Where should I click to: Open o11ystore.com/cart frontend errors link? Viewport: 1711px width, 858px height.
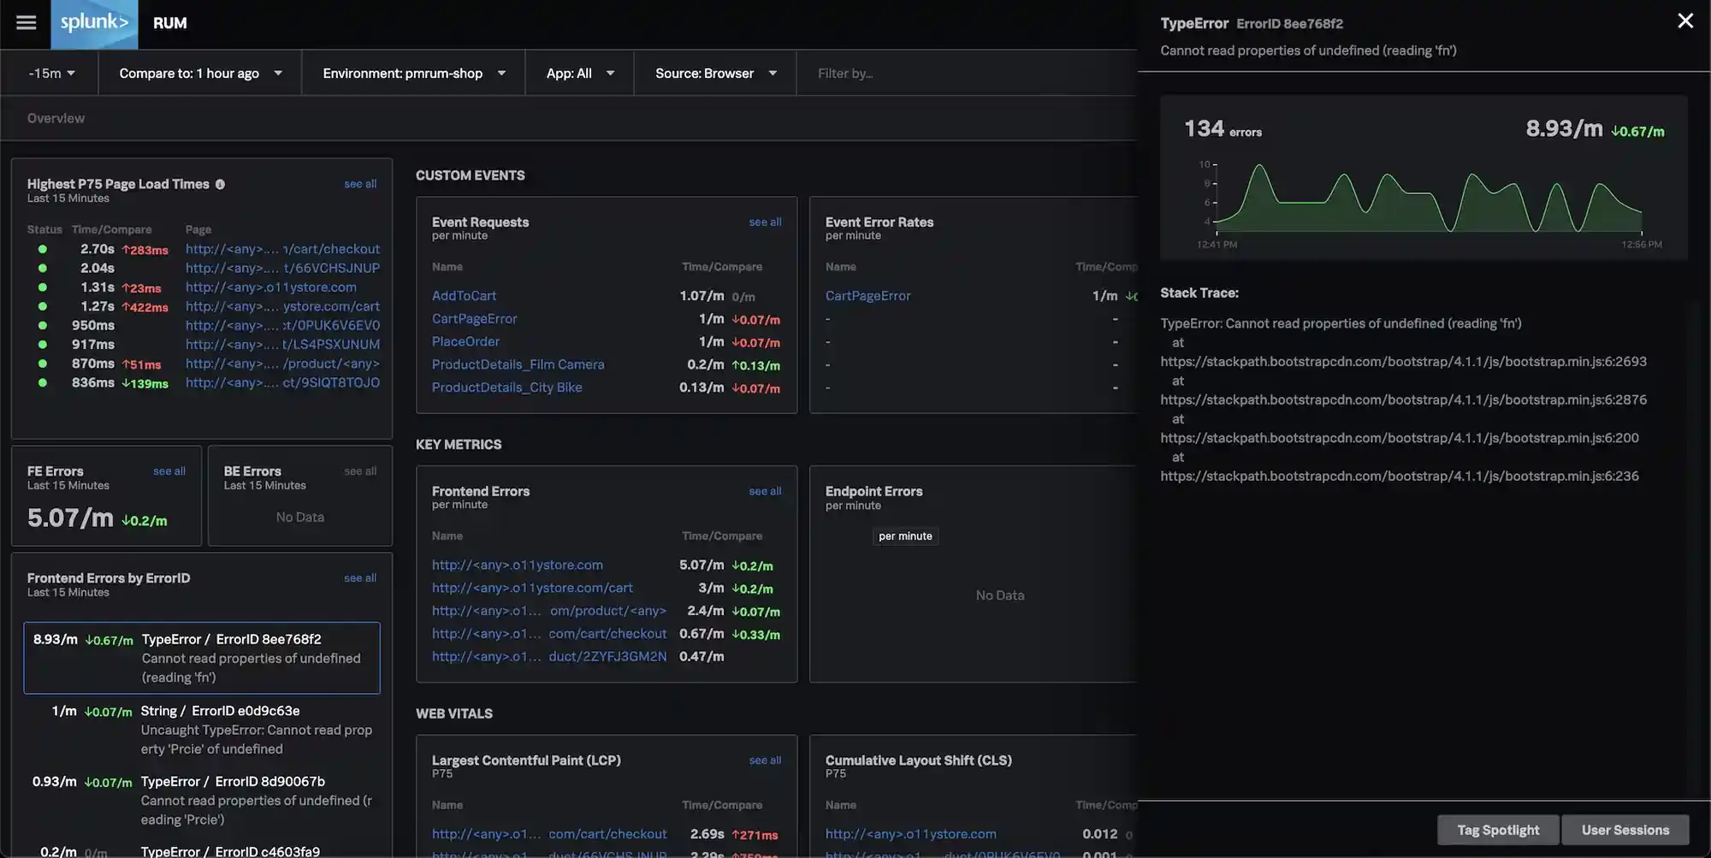(532, 589)
